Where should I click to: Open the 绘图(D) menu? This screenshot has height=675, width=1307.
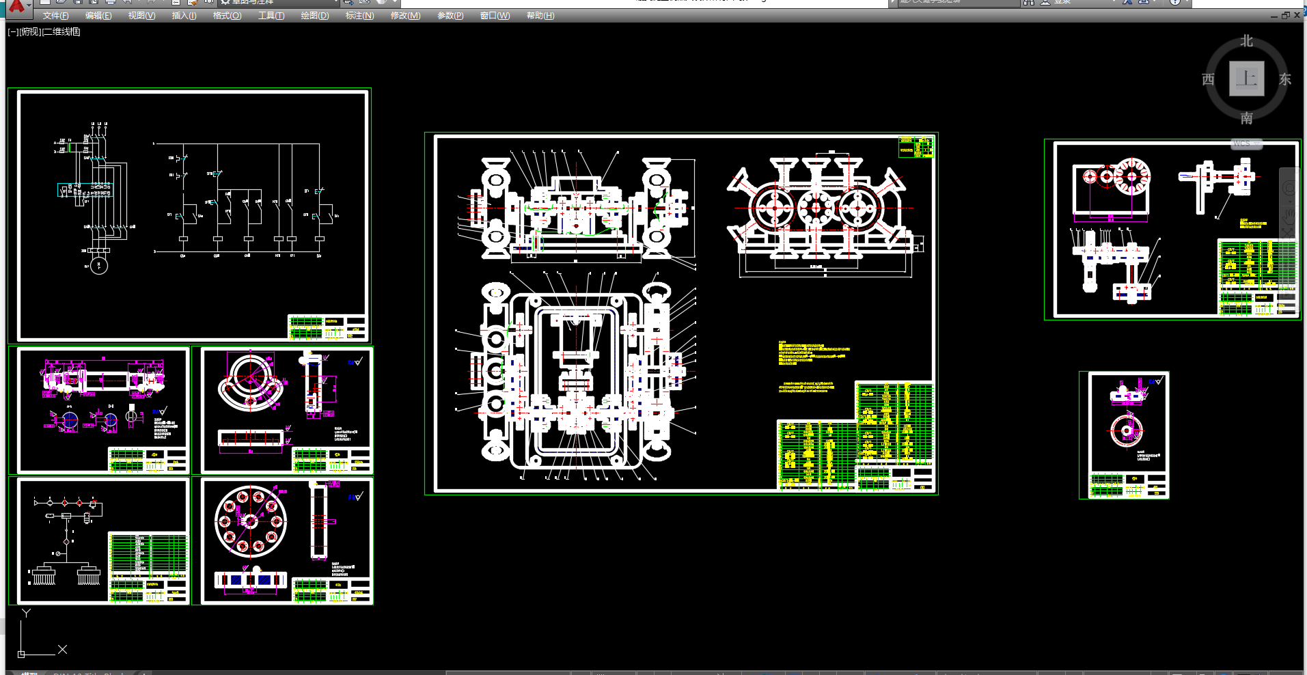pos(314,16)
